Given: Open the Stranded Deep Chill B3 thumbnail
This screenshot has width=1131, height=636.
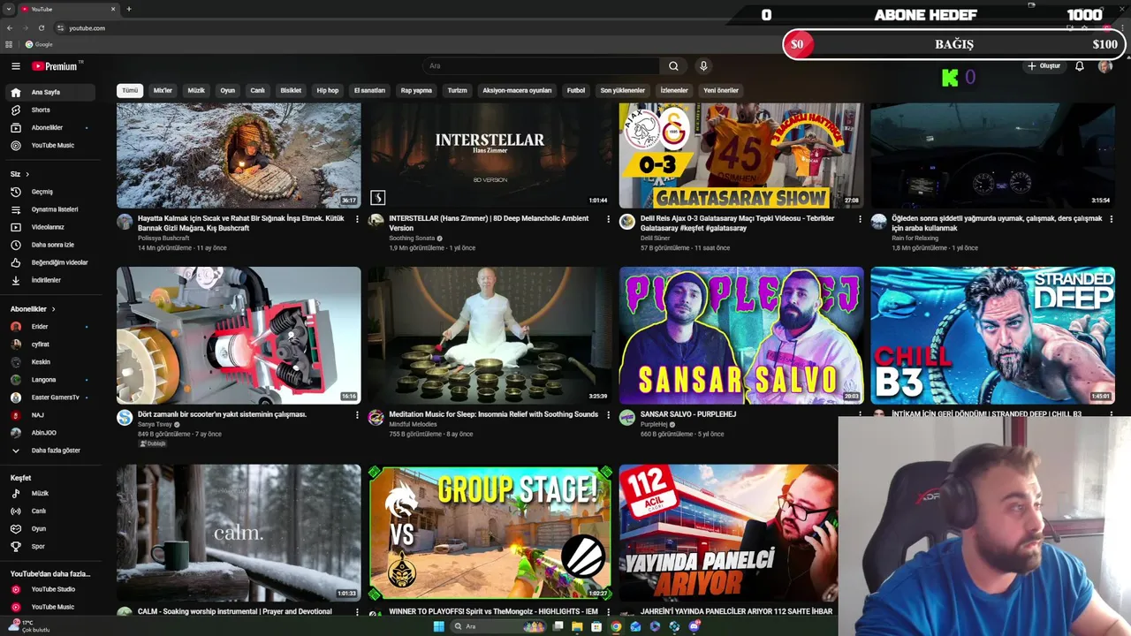Looking at the screenshot, I should 992,336.
